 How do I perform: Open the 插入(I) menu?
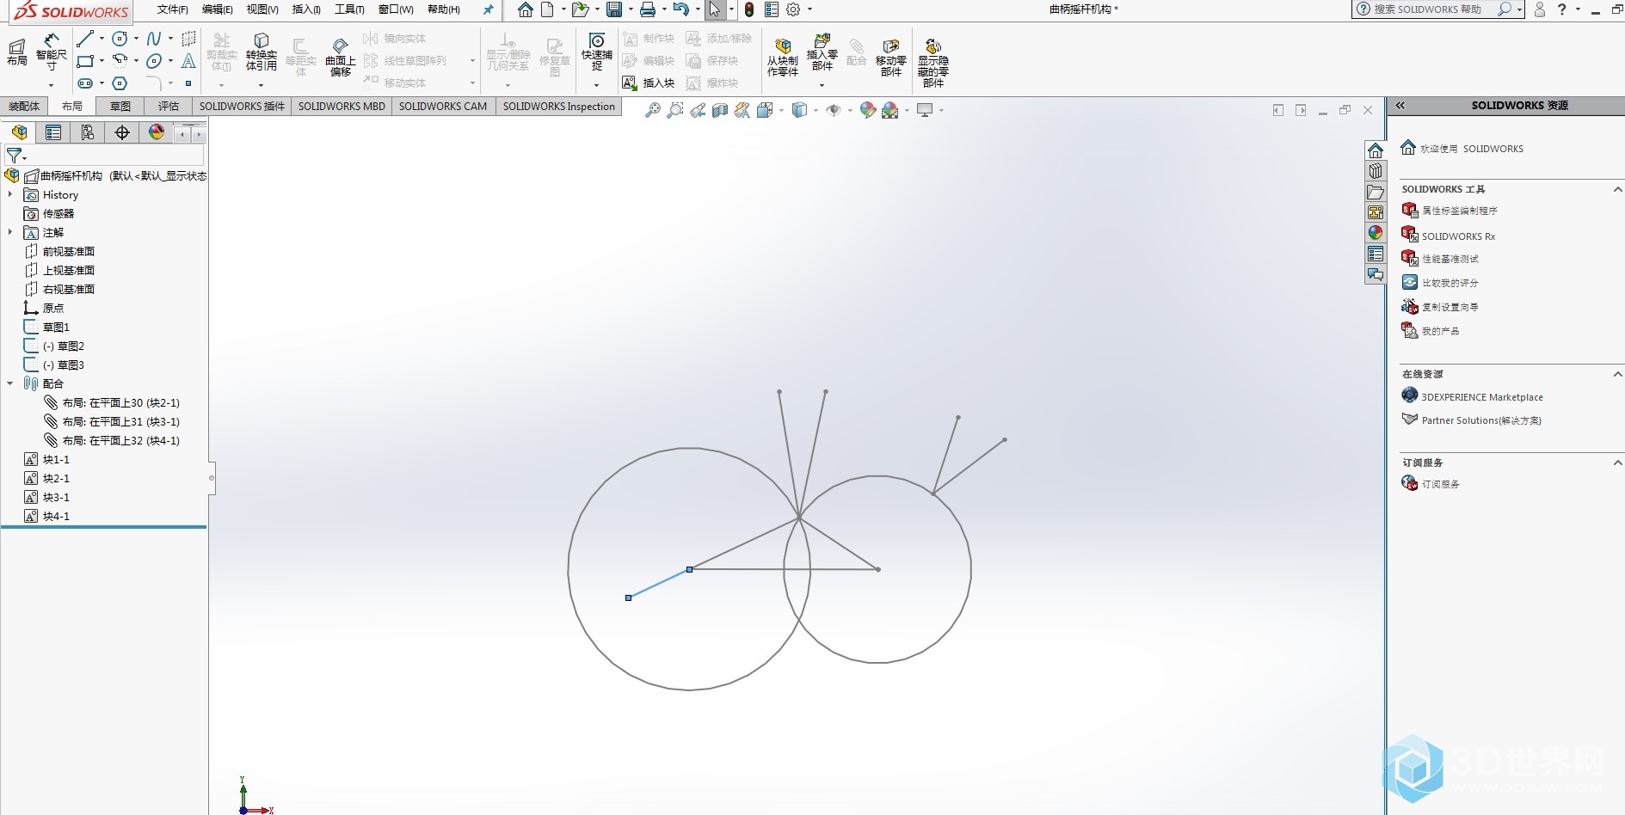[x=306, y=9]
